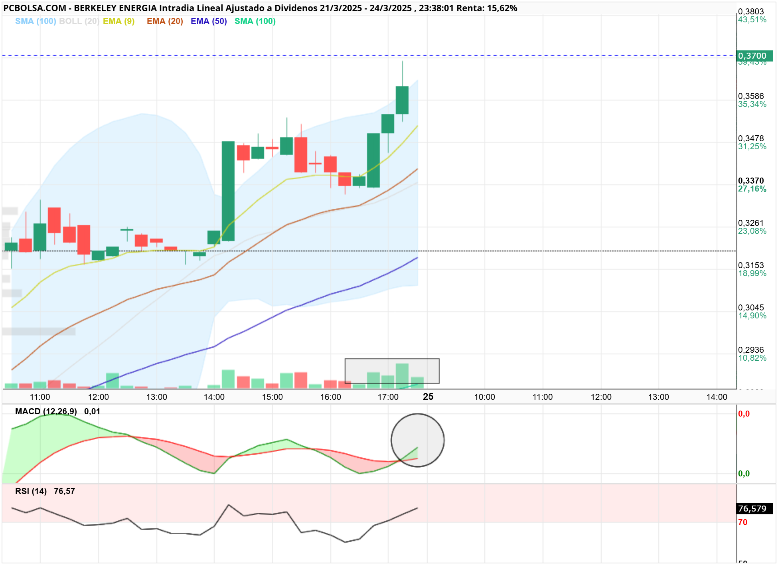
Task: Click the 0,3700 price marker on axis
Action: click(754, 56)
